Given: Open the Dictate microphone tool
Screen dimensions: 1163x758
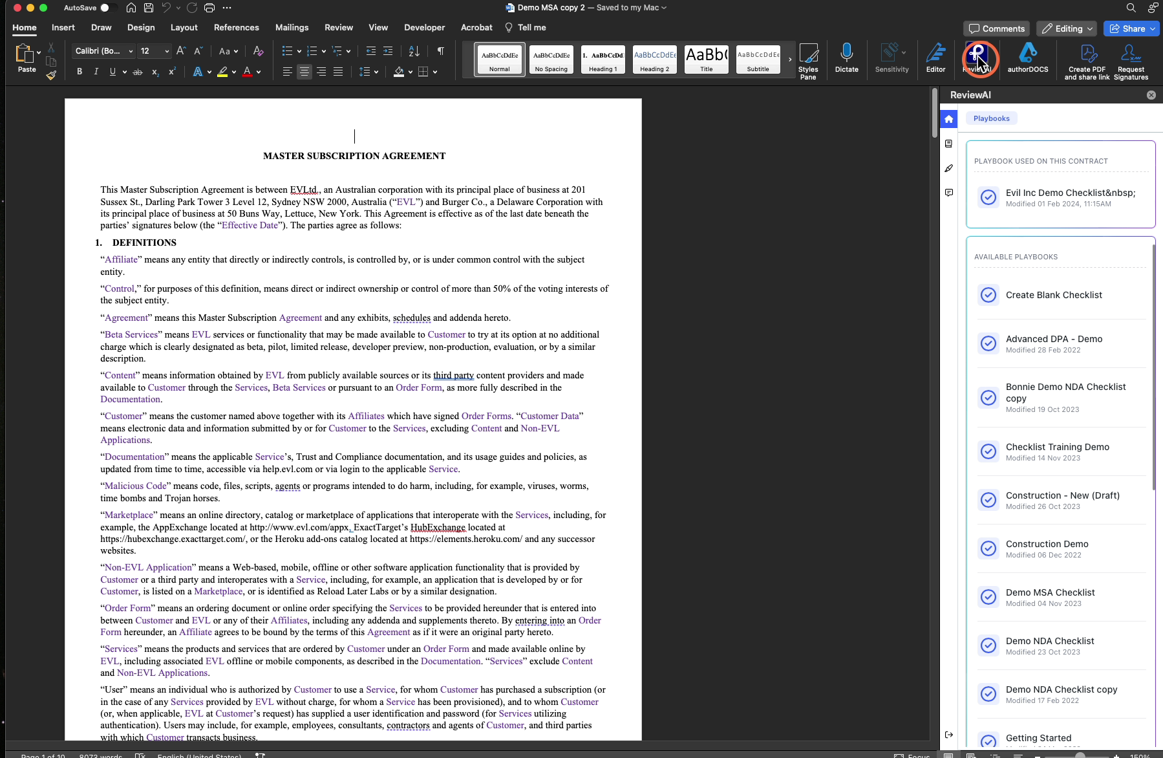Looking at the screenshot, I should (x=846, y=58).
